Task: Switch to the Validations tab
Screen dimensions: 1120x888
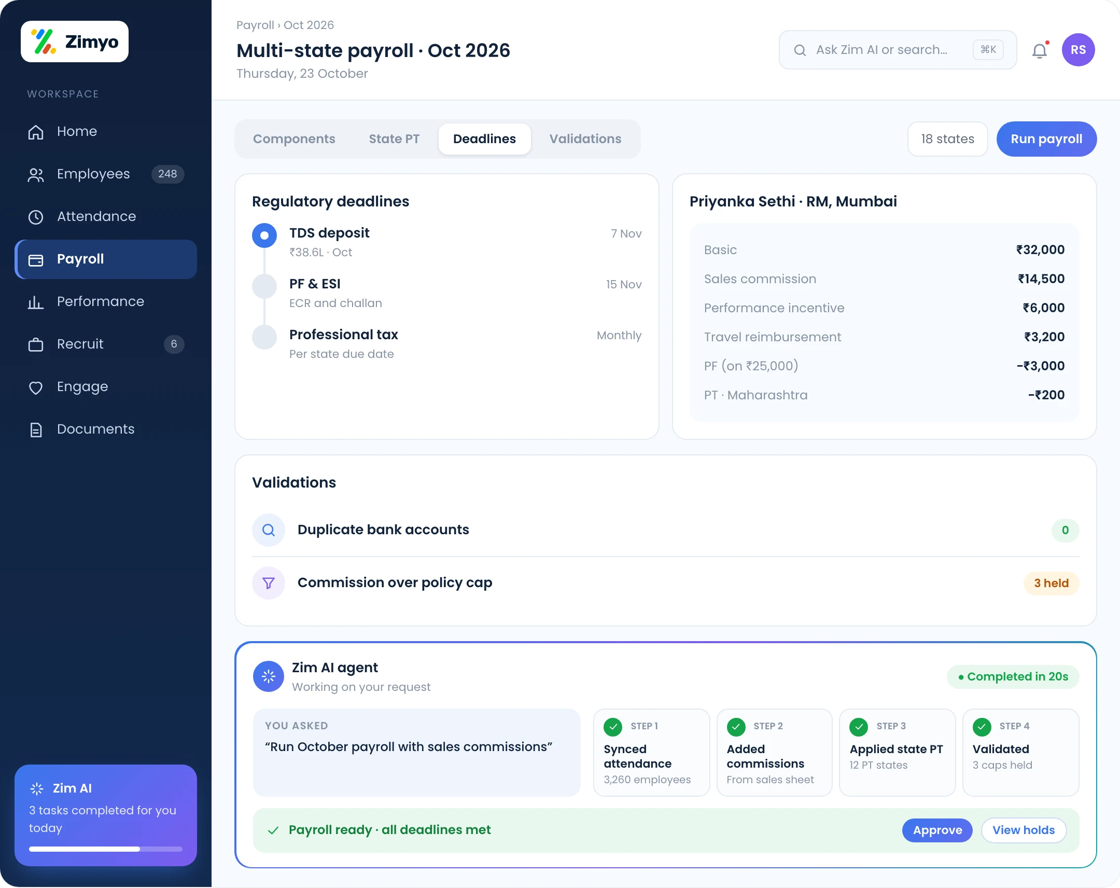Action: 585,138
